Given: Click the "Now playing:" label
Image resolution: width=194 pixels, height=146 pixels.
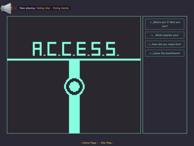Looking at the screenshot, I should (x=27, y=8).
